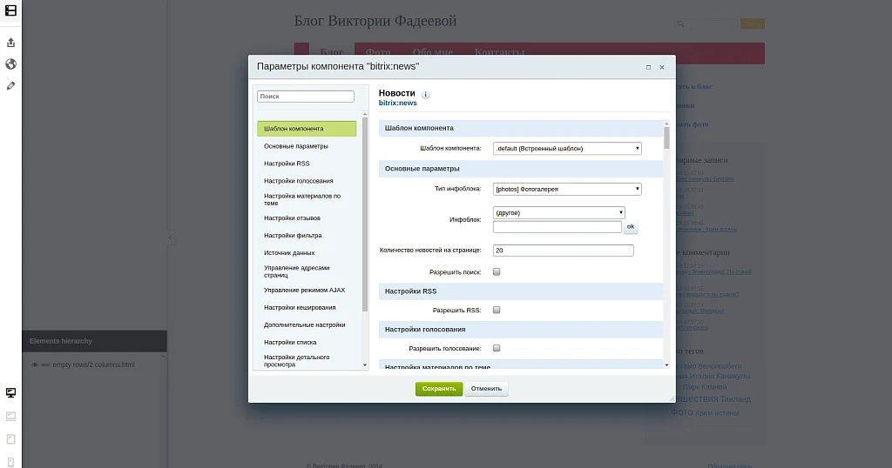The height and width of the screenshot is (468, 892).
Task: Click the desktop monitor view icon
Action: 10,393
